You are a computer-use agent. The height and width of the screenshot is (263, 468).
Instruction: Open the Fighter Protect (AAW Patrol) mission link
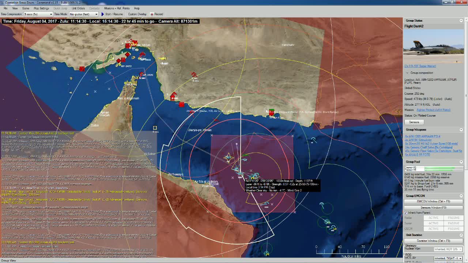(433, 110)
